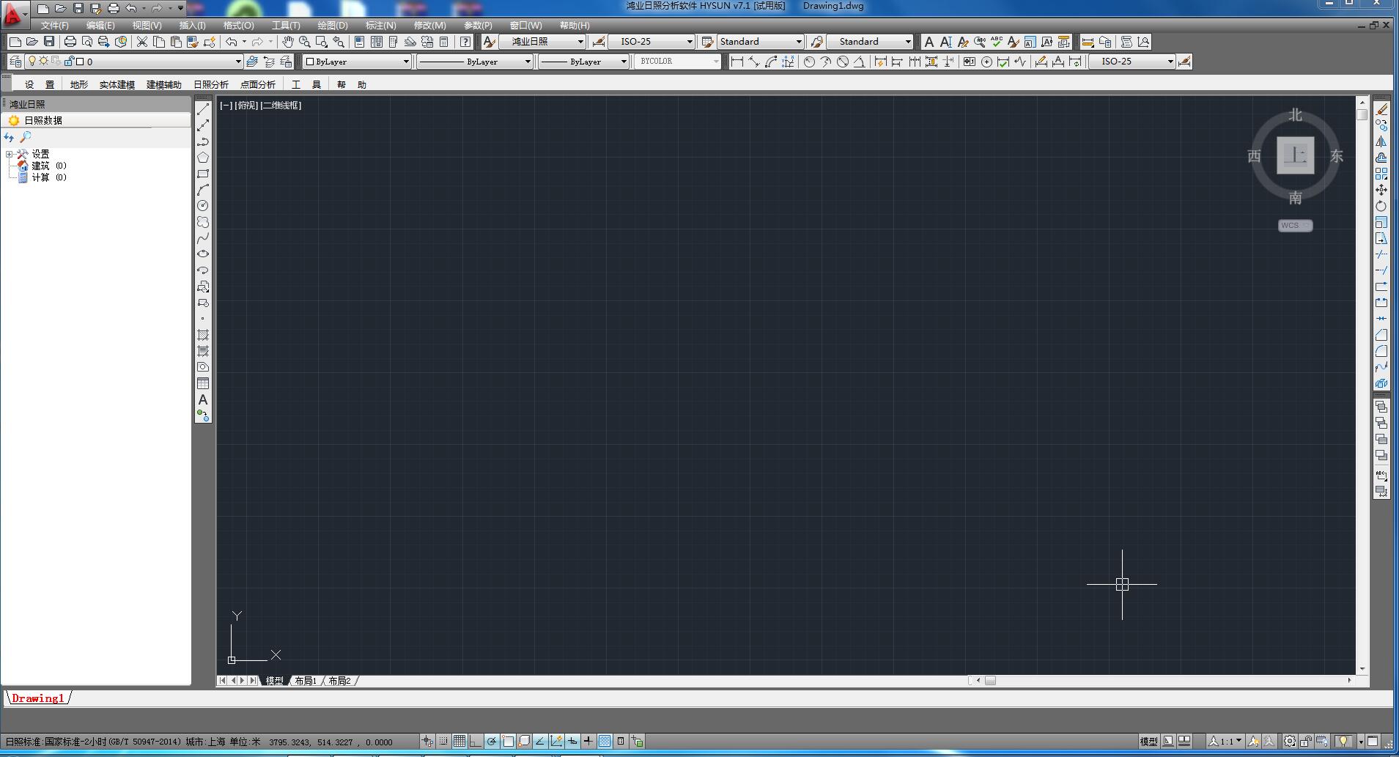Toggle Grid Display in status bar

[459, 742]
